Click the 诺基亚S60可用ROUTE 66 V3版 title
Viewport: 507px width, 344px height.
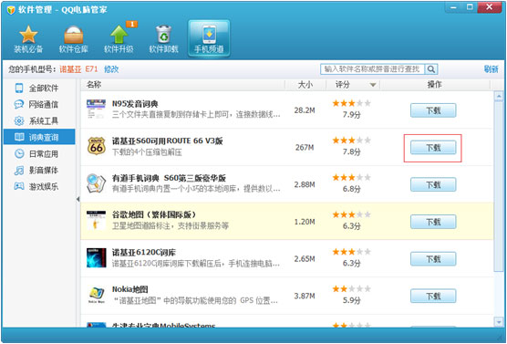168,141
